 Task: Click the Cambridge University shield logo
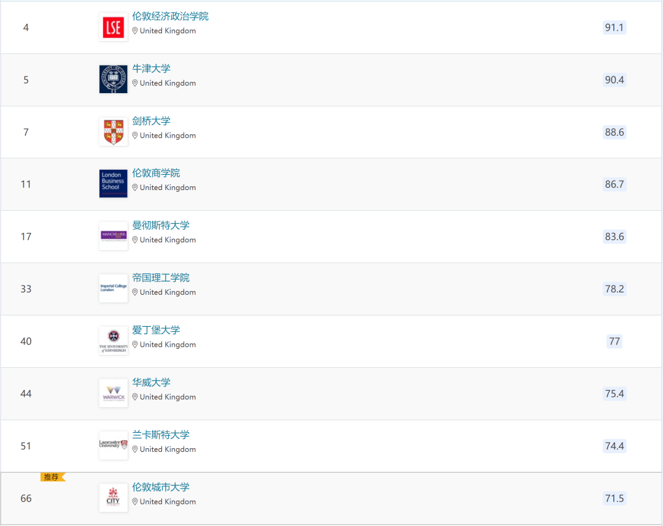click(114, 132)
